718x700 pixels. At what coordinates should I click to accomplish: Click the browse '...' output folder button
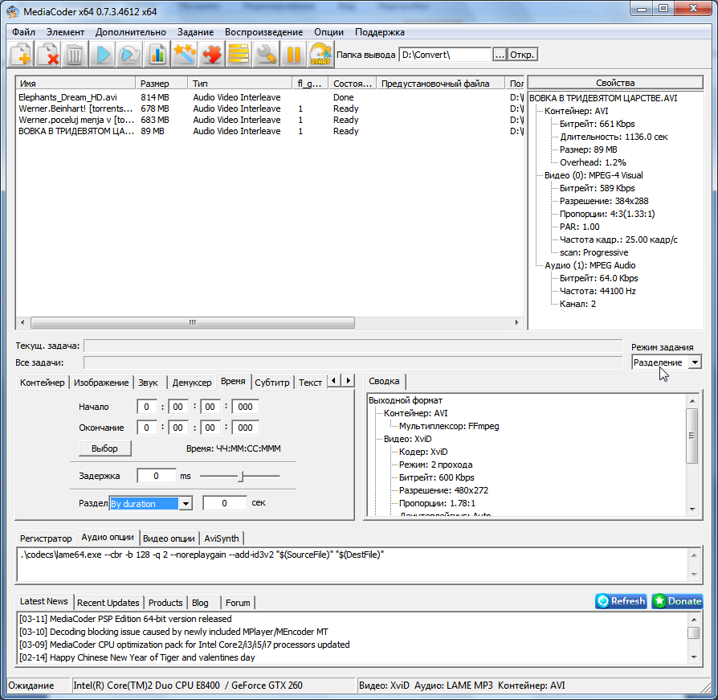point(500,55)
